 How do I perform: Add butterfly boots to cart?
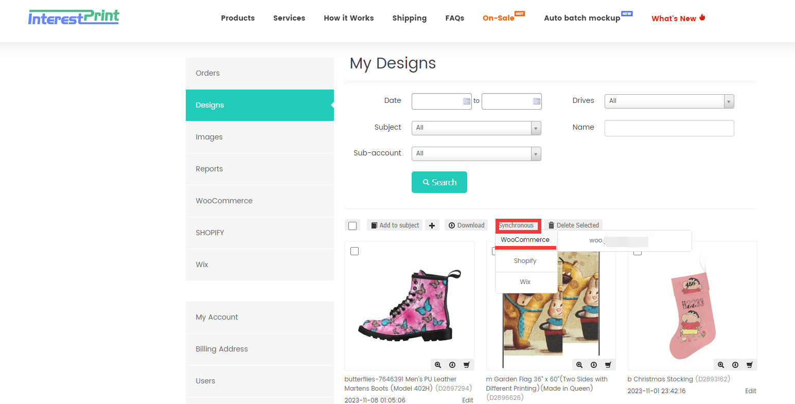point(467,365)
